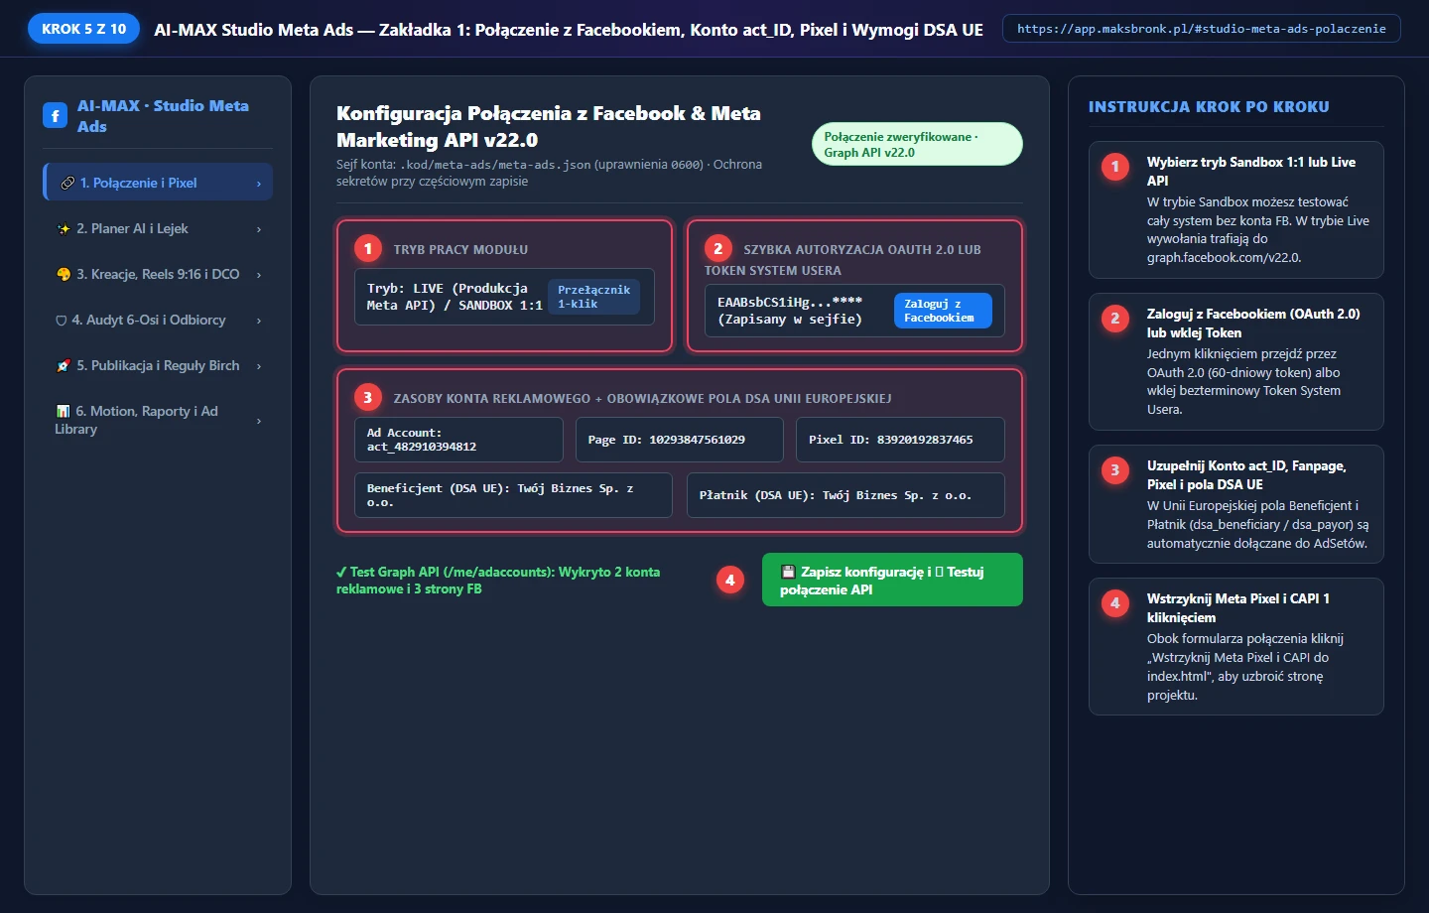Click the Zaloguj z Facebookiem button

coord(943,311)
